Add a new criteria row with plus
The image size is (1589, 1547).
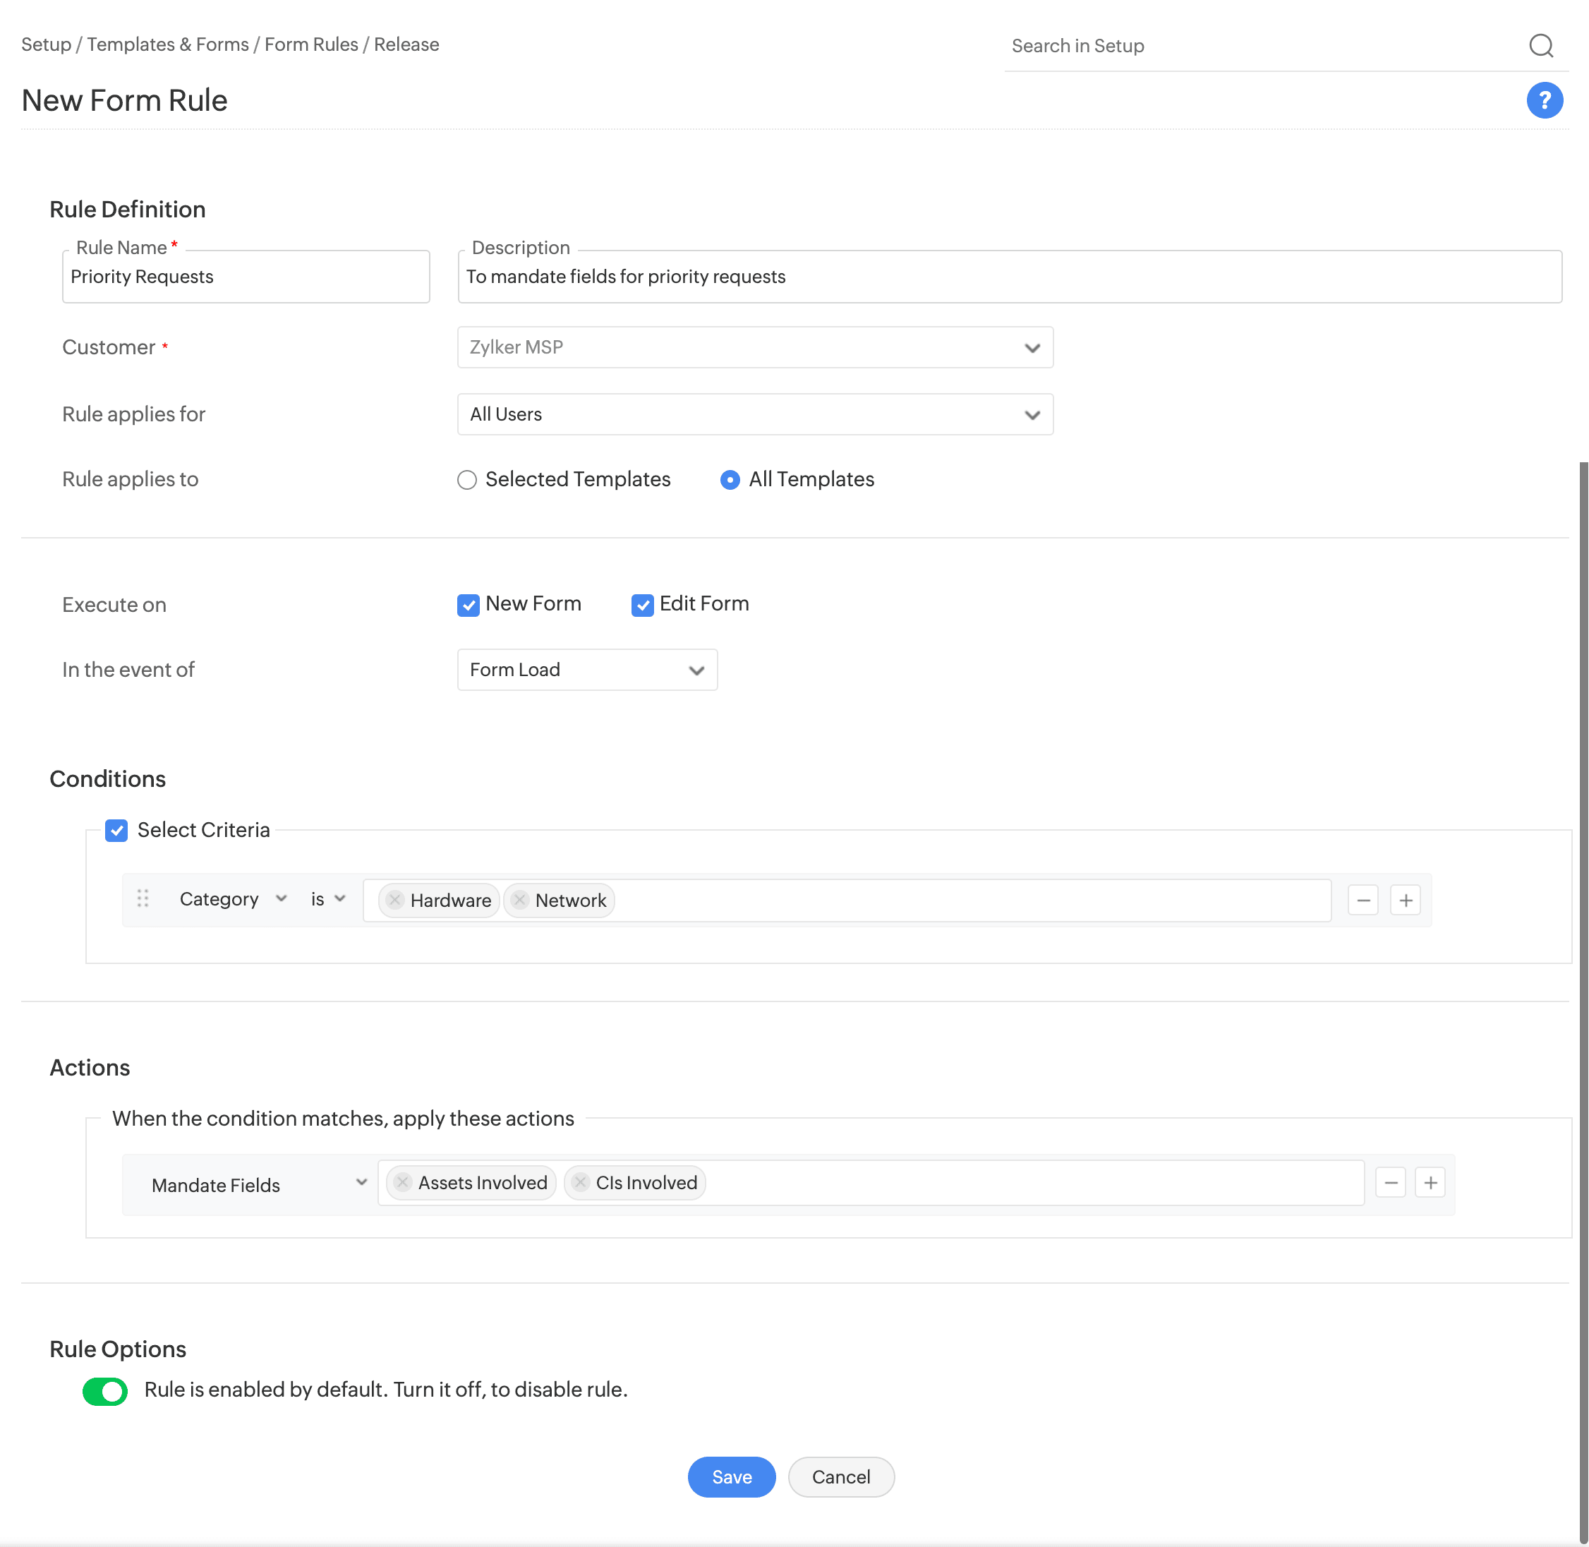1405,901
